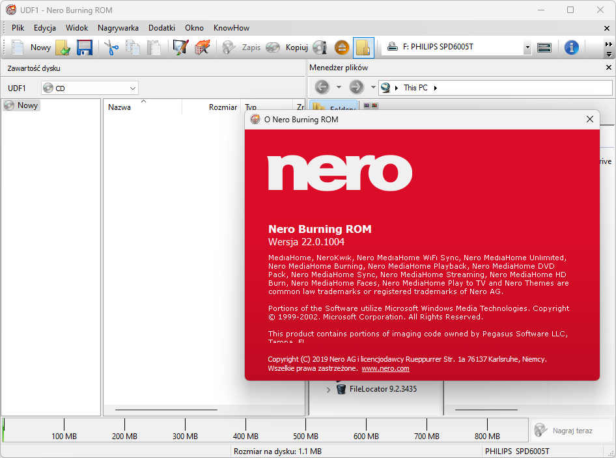Click the PHILIPS SPD6005T status bar entry
Viewport: 616px width, 458px height.
pos(517,451)
